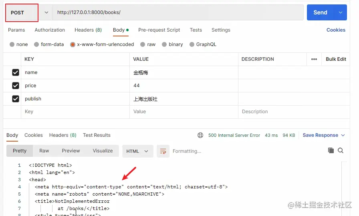Screen dimensions: 359x216
Task: Click the 500 Internal Server Error status
Action: tap(234, 135)
